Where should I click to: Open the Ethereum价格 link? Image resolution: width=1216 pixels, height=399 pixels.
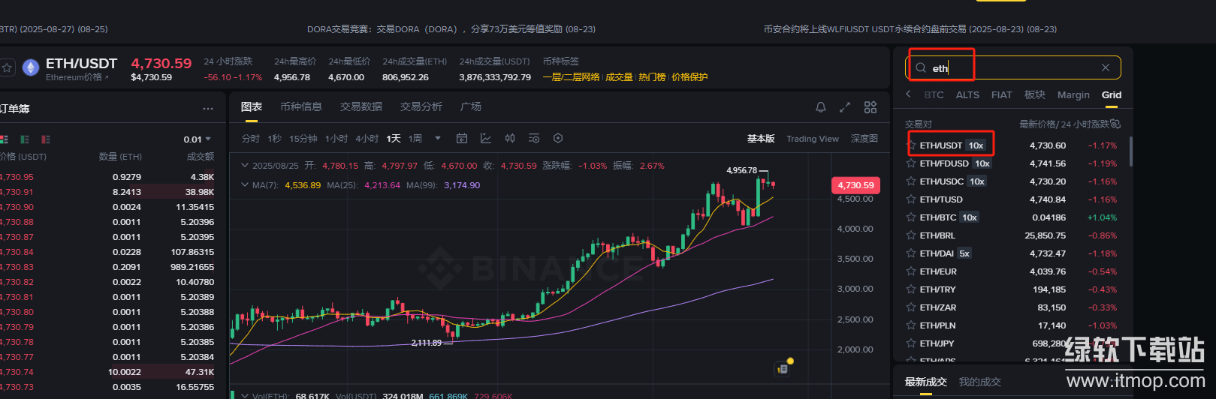coord(77,77)
